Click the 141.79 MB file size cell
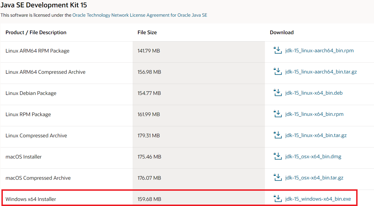 tap(199, 52)
